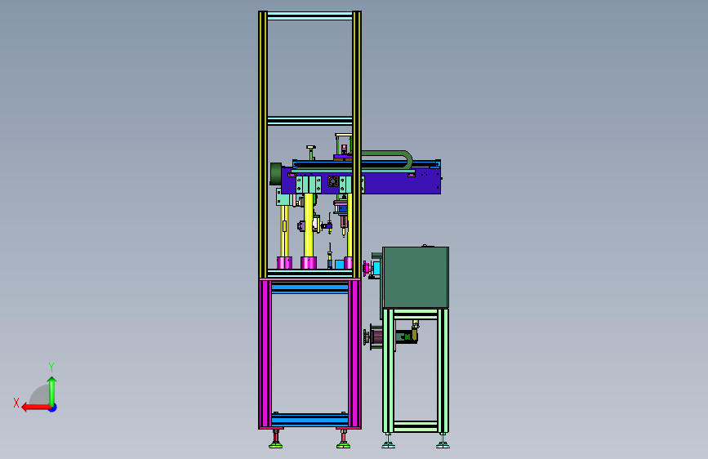Viewport: 708px width, 459px height.
Task: Click the green "Y" axis label
Action: pos(51,367)
